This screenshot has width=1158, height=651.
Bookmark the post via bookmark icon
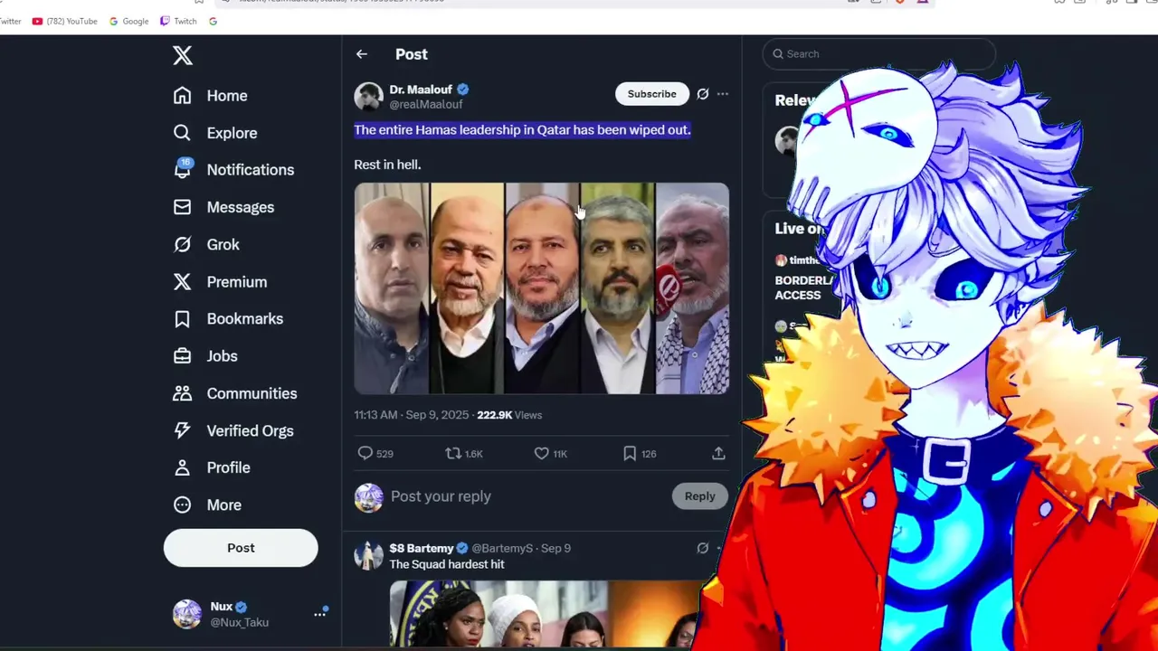click(630, 453)
